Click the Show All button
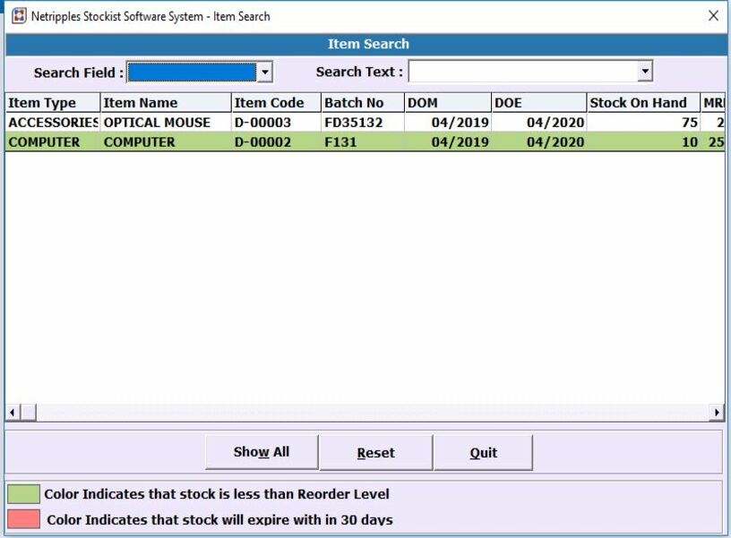Image resolution: width=731 pixels, height=538 pixels. (262, 452)
